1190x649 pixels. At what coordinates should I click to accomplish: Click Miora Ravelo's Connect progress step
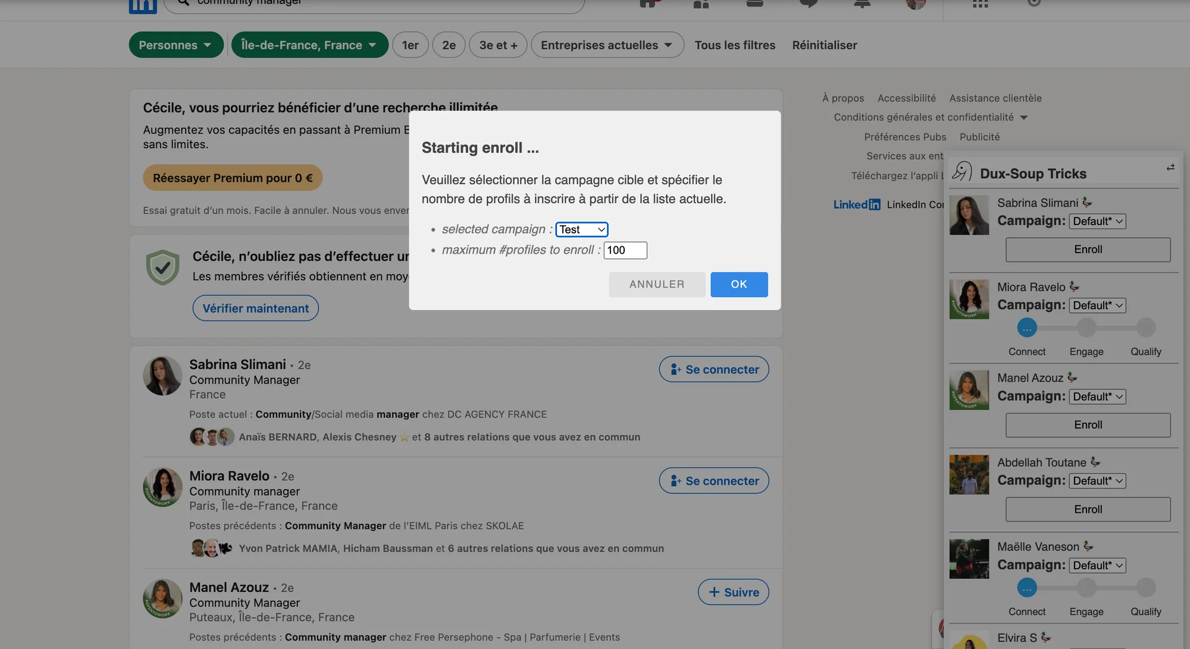click(x=1027, y=327)
